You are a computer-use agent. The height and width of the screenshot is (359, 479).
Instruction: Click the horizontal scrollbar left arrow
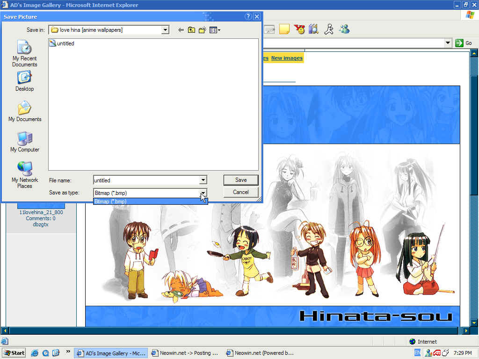[5, 330]
